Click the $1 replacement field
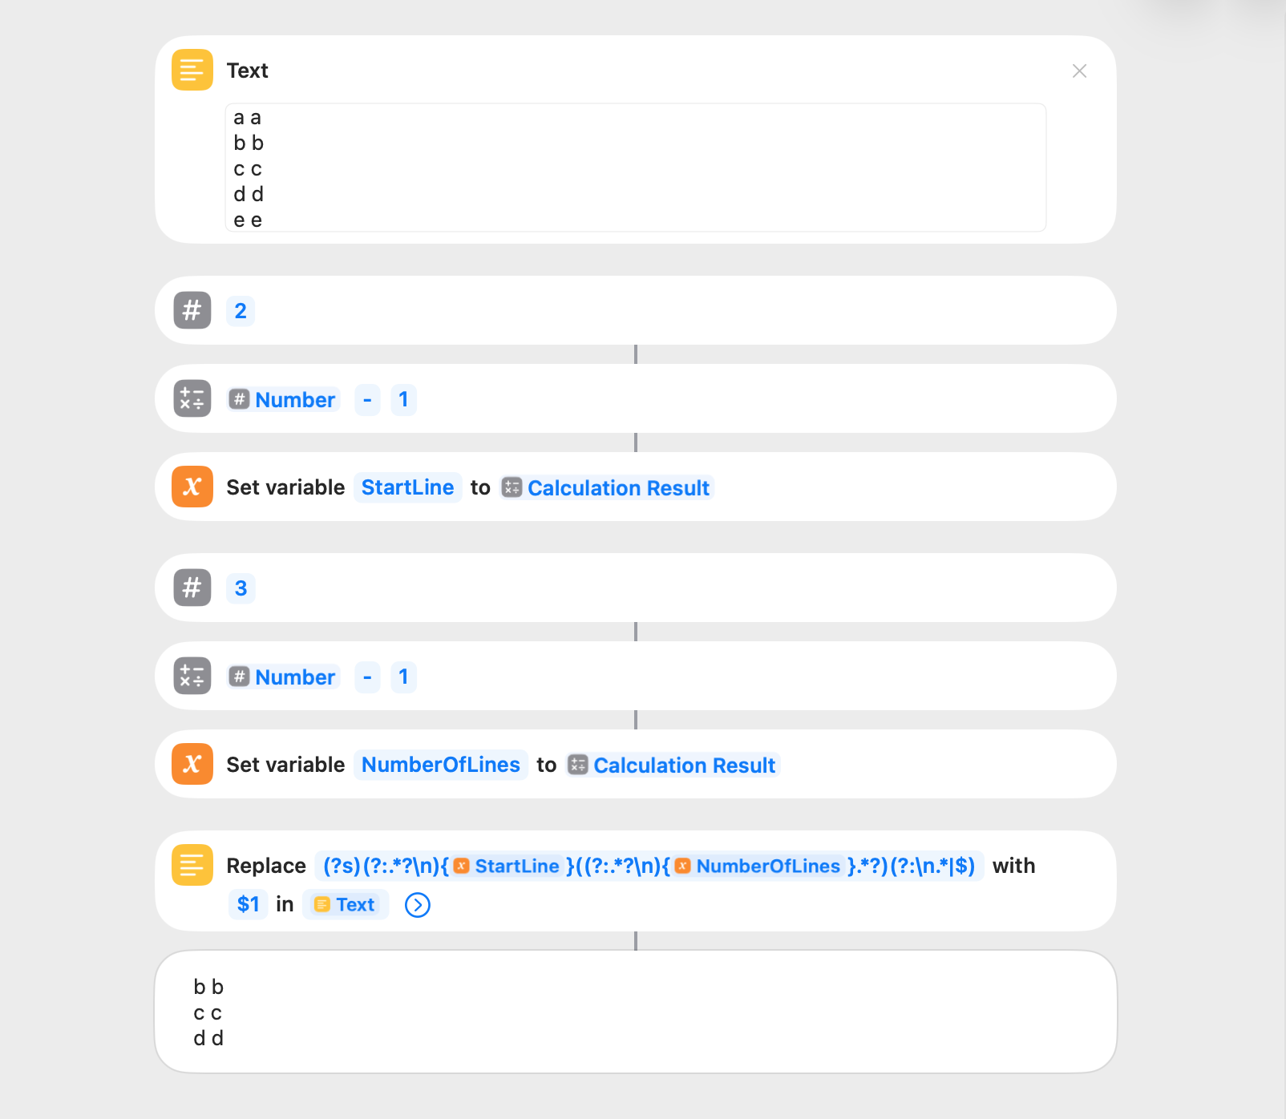1286x1119 pixels. (248, 905)
